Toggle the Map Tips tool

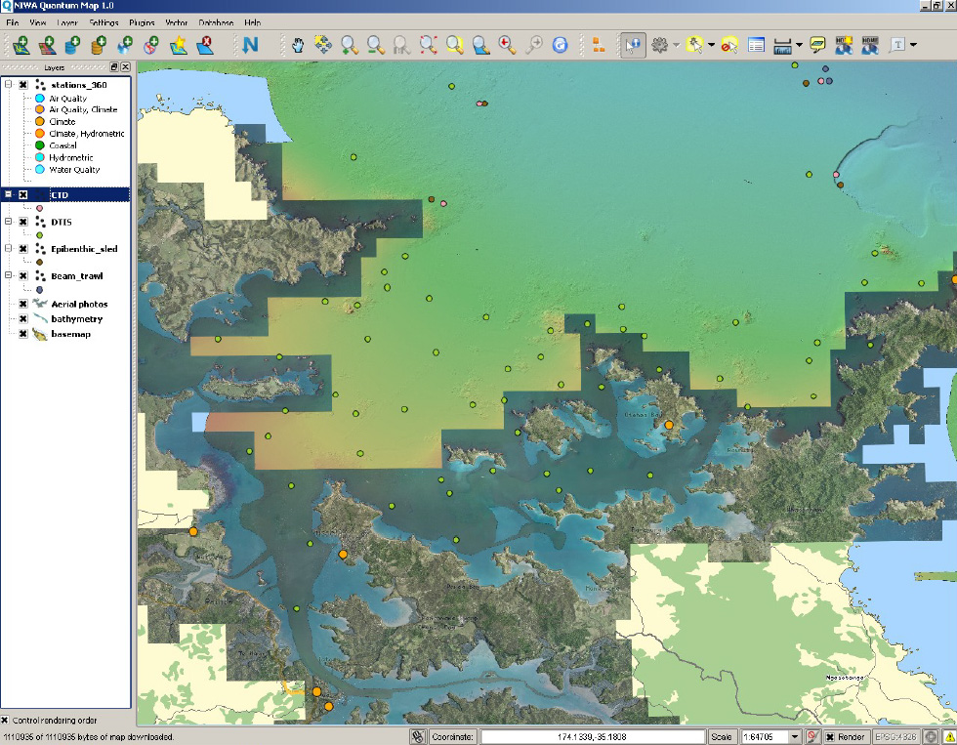(819, 44)
